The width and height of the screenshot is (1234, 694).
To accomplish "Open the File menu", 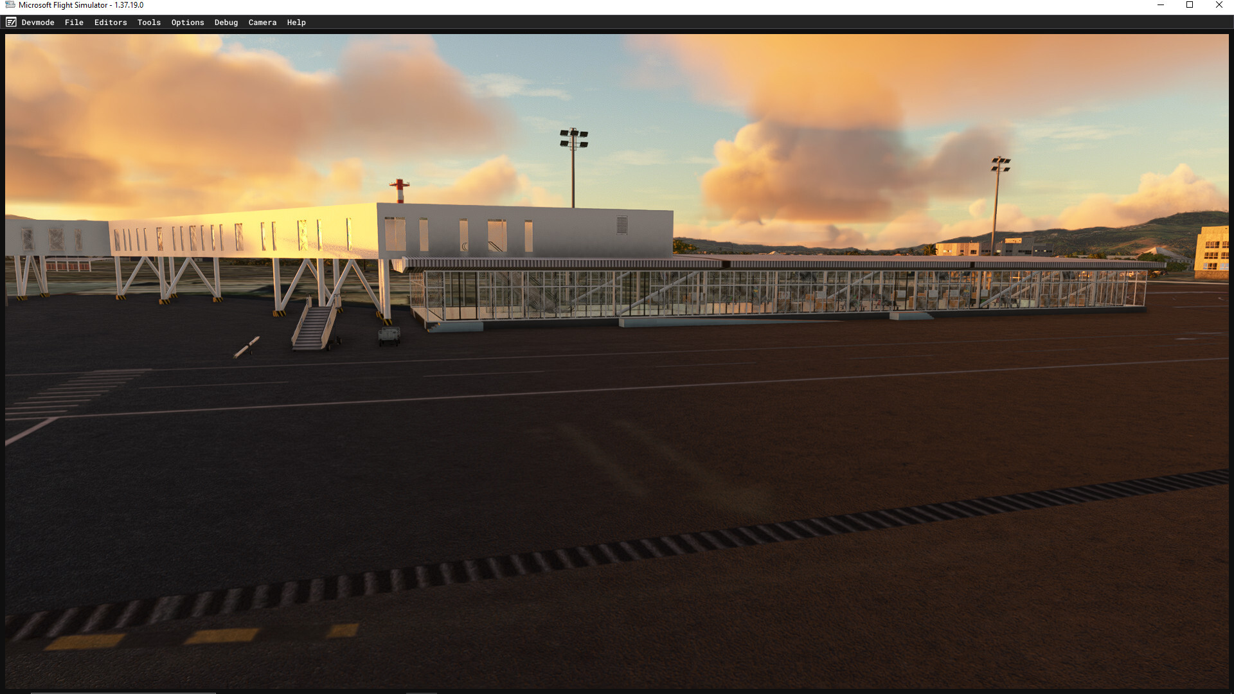I will [x=74, y=22].
